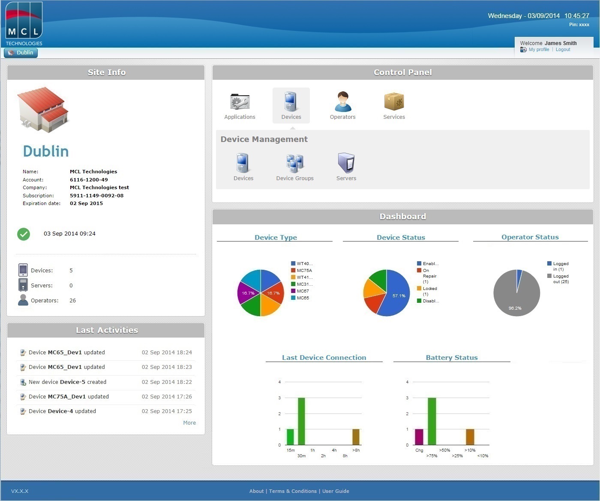Viewport: 600px width, 501px height.
Task: Click the Logged out gray legend swatch
Action: 549,276
